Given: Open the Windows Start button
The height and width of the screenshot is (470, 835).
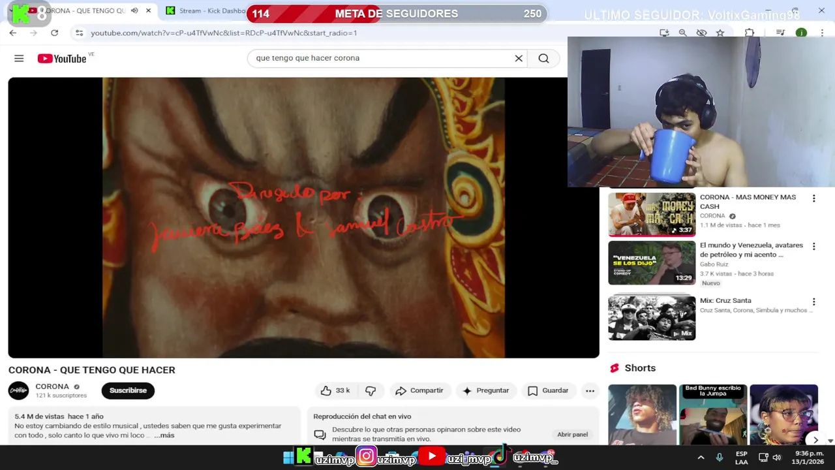Looking at the screenshot, I should point(288,458).
